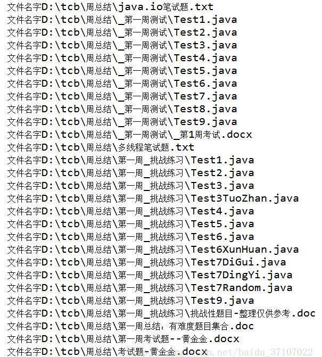Click the Test7DiGui.java line
Viewport: 322px width, 357px height.
coord(147,262)
